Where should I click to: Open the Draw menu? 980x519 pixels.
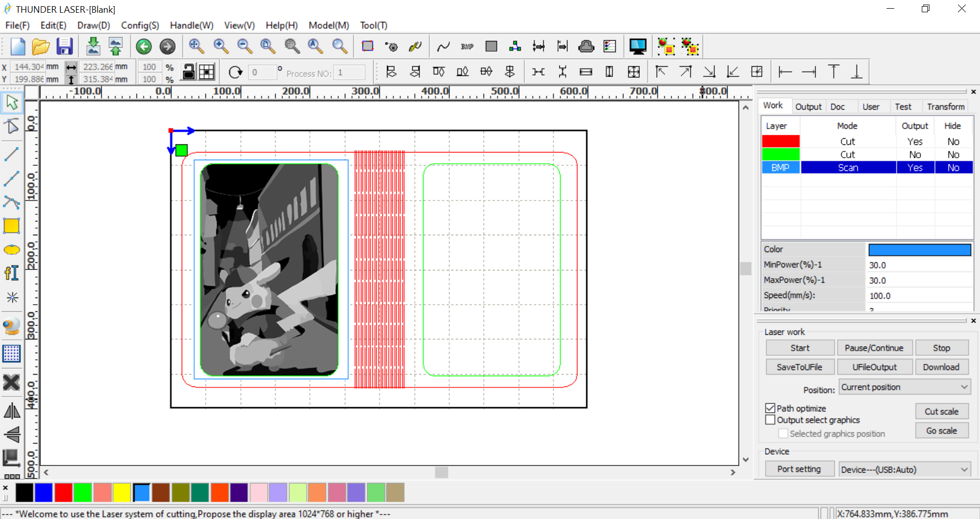pos(93,25)
